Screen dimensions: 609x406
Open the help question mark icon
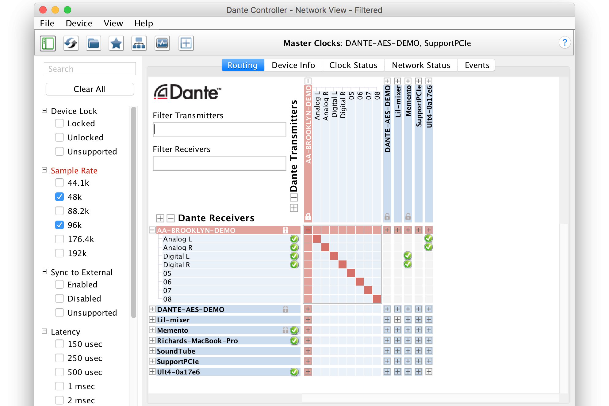point(565,43)
